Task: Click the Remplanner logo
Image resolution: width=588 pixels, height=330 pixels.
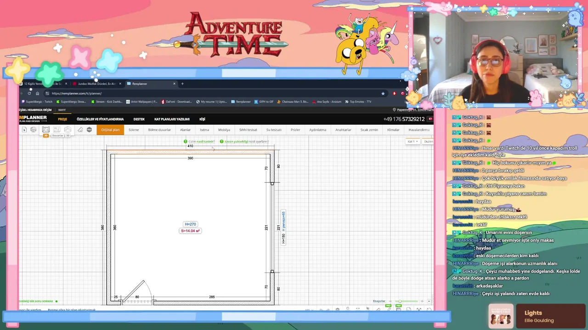Action: click(x=33, y=119)
